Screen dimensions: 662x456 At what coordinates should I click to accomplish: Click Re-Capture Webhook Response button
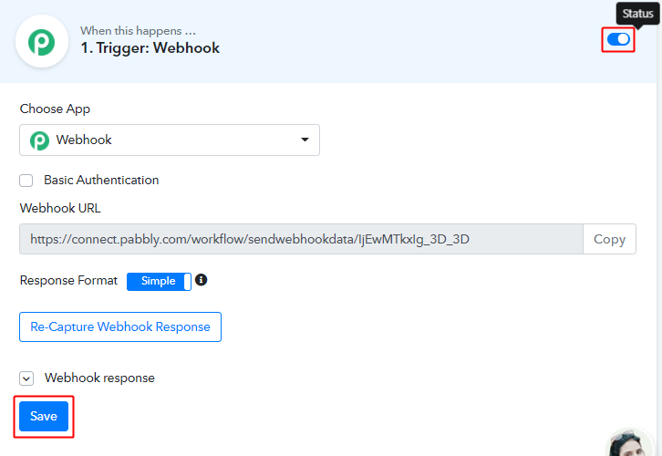pos(120,326)
